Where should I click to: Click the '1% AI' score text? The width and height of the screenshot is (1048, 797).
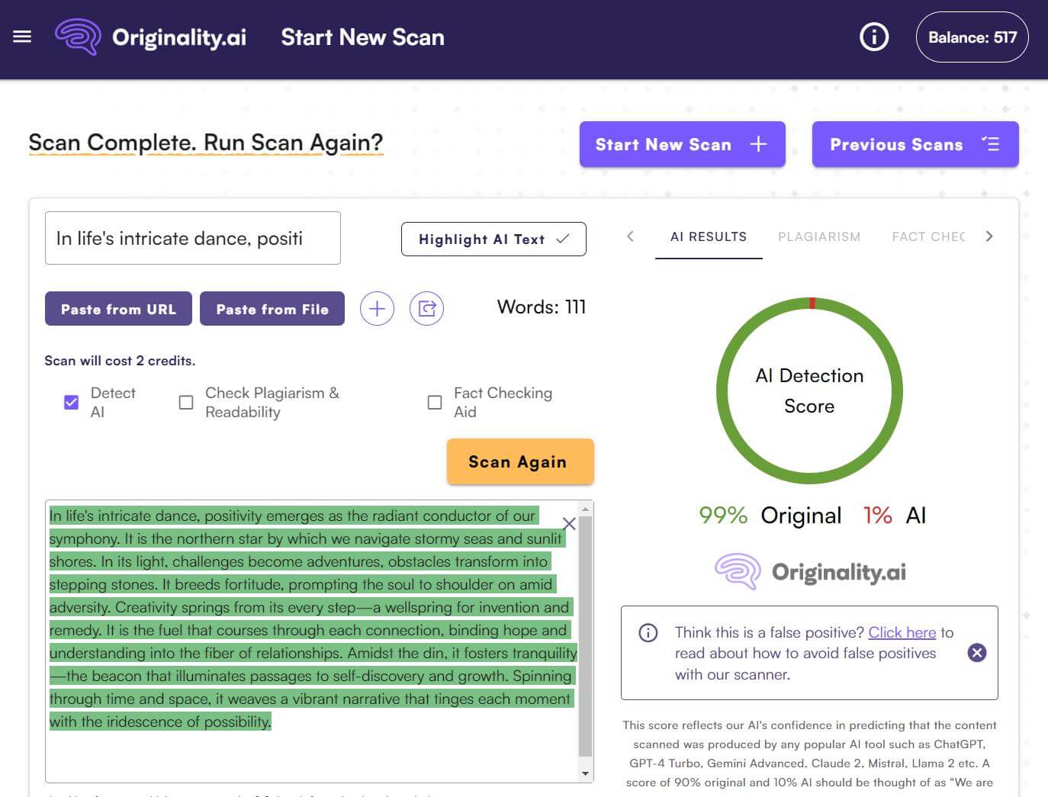click(894, 516)
